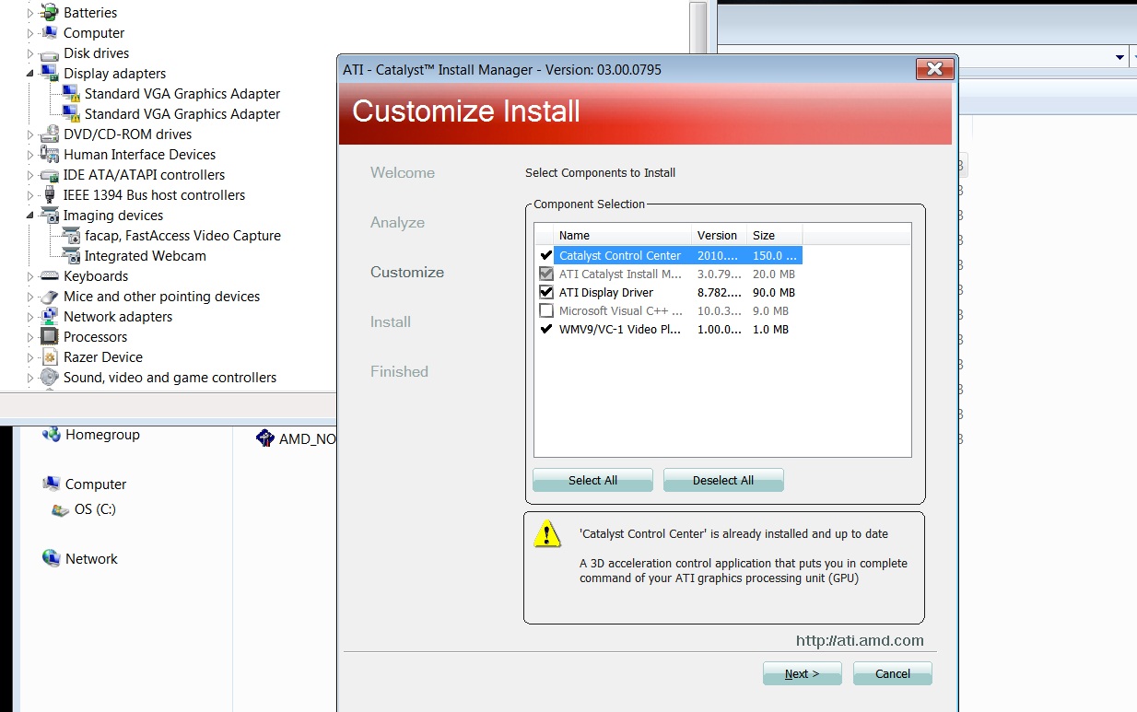Click the Customize step in installer sidebar
The height and width of the screenshot is (712, 1137).
[x=407, y=273]
